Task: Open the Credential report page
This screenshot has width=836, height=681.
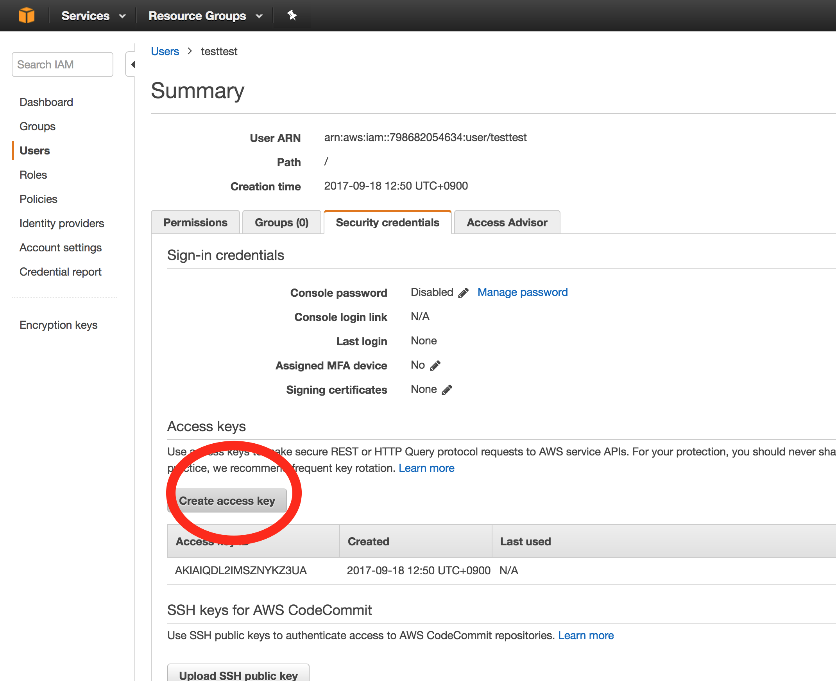Action: click(61, 271)
